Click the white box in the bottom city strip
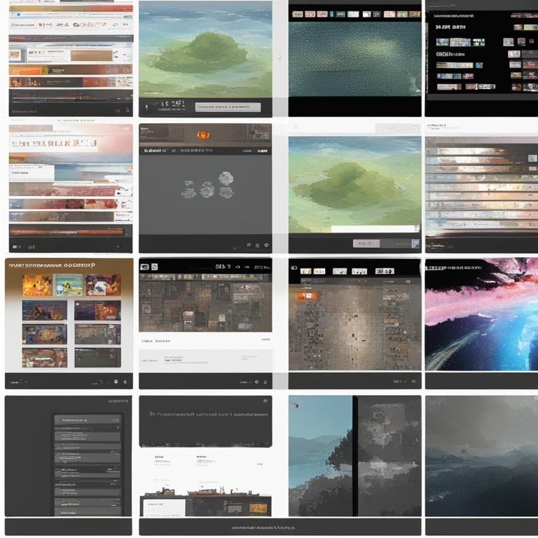The height and width of the screenshot is (538, 538). [164, 508]
